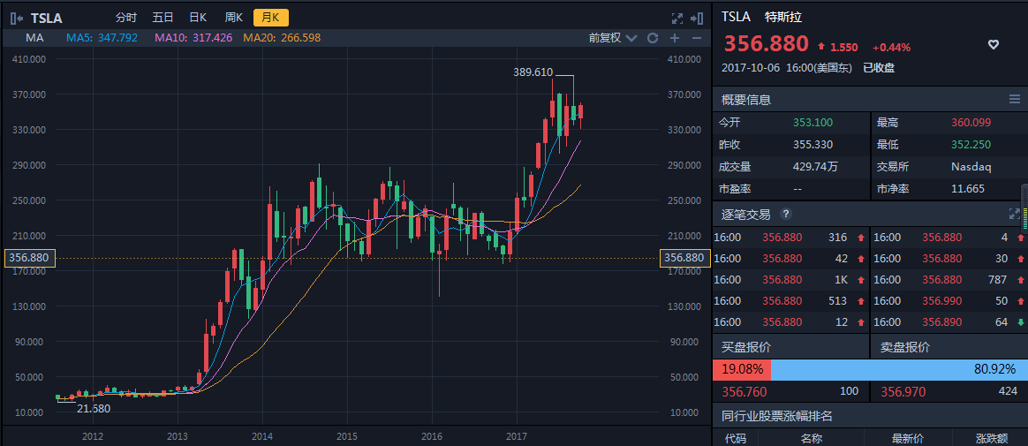Select the 周K tab
The width and height of the screenshot is (1028, 446).
point(233,18)
